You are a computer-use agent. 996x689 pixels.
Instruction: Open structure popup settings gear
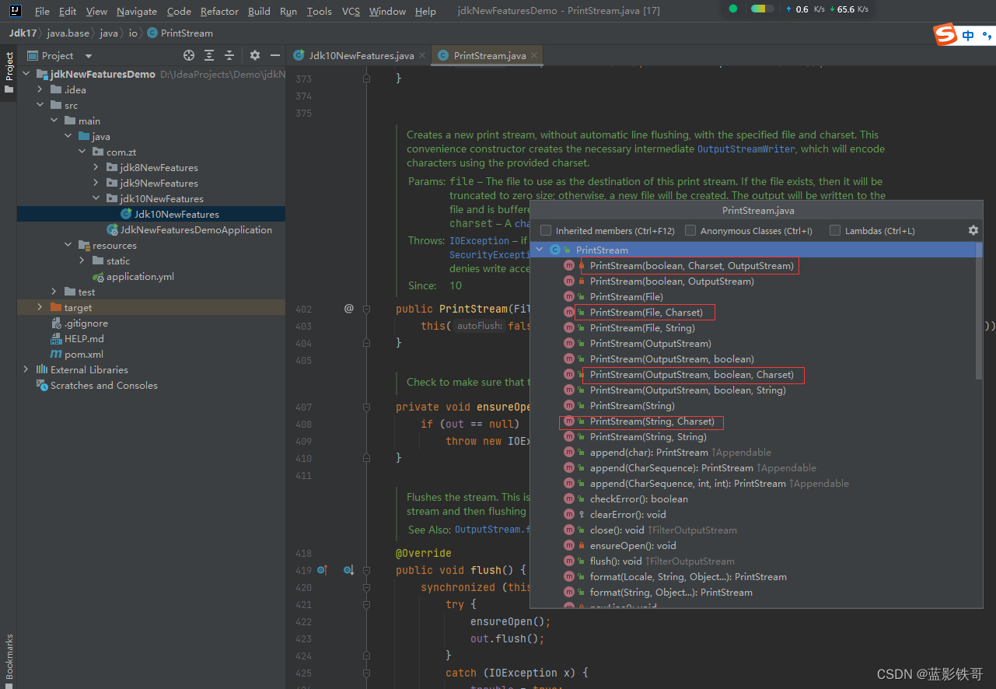pyautogui.click(x=973, y=230)
